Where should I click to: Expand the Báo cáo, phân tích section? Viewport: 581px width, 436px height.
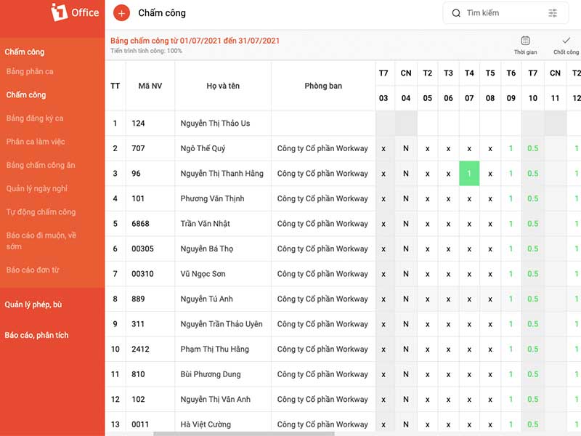coord(37,335)
